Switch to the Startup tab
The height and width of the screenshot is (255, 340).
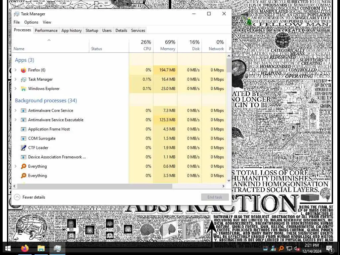[x=92, y=31]
